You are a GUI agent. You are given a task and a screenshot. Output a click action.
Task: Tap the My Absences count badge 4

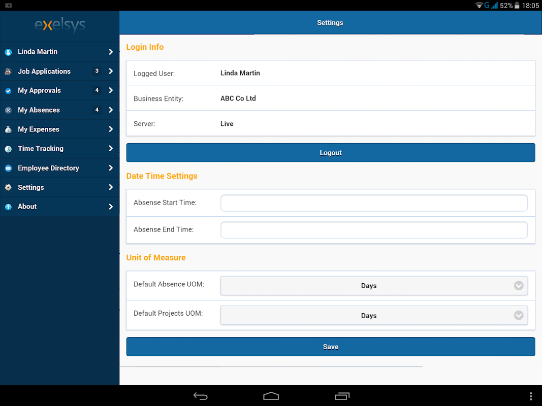coord(97,110)
